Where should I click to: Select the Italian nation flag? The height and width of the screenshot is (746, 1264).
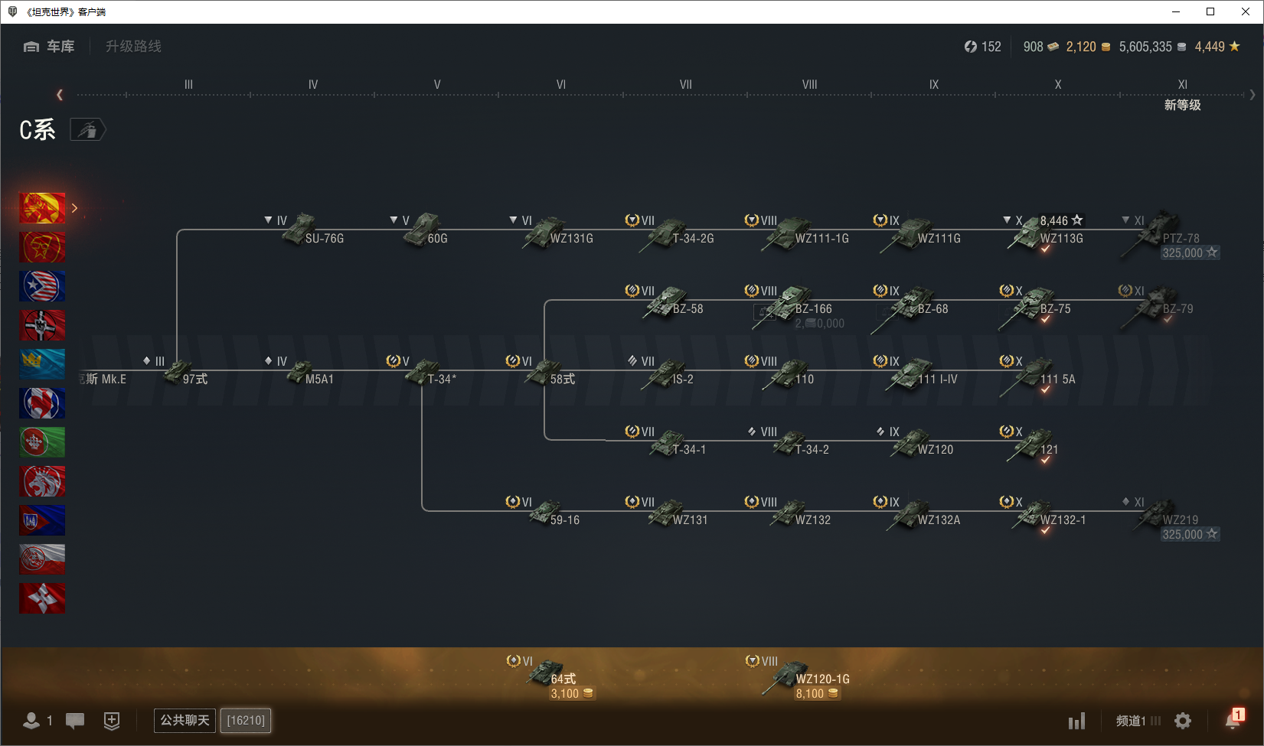pos(42,442)
